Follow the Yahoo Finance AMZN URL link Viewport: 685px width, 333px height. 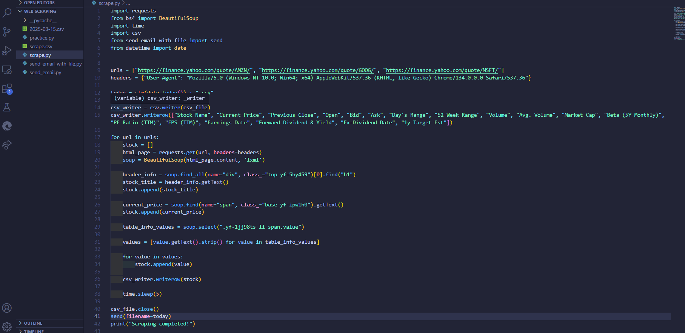tap(194, 70)
